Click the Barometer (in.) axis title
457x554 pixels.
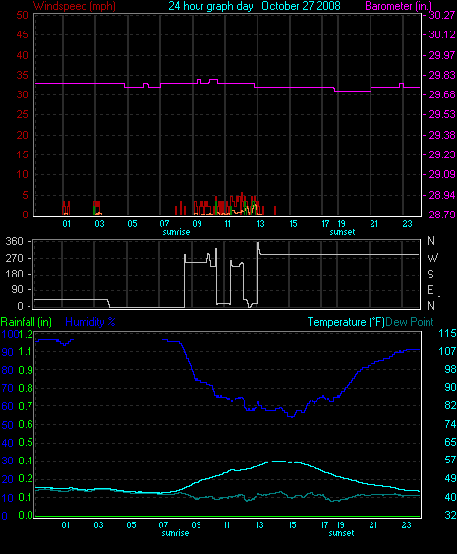(398, 6)
